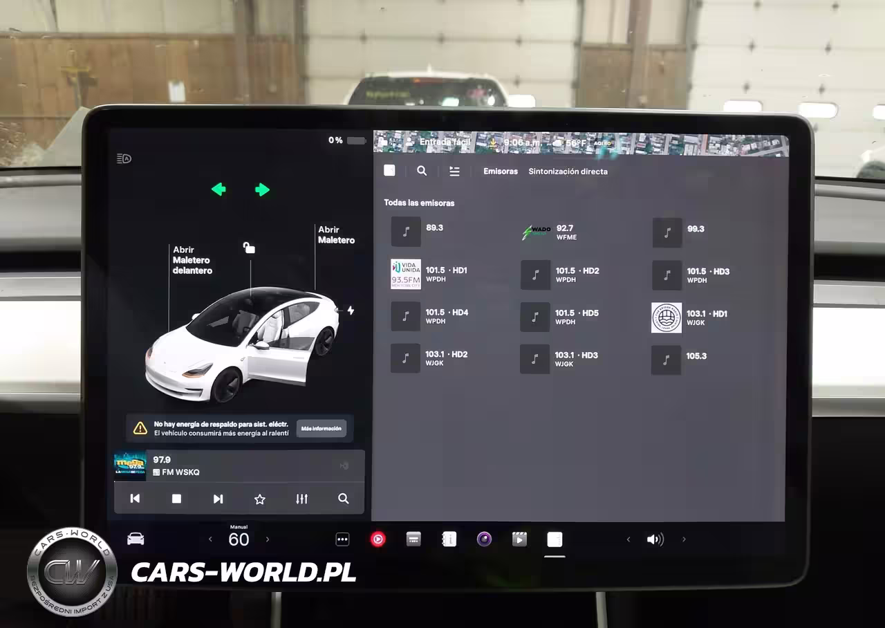Open the charge port lightning icon
This screenshot has width=885, height=628.
tap(351, 311)
